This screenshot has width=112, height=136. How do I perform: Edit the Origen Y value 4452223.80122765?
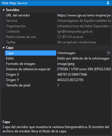[x=84, y=80]
